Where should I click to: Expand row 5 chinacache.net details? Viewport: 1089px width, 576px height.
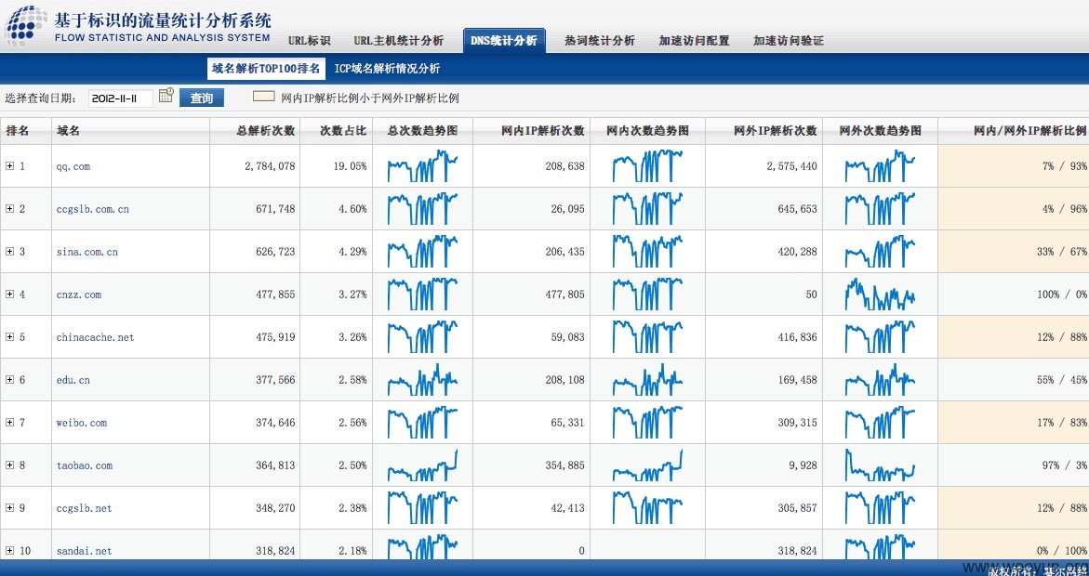tap(9, 337)
